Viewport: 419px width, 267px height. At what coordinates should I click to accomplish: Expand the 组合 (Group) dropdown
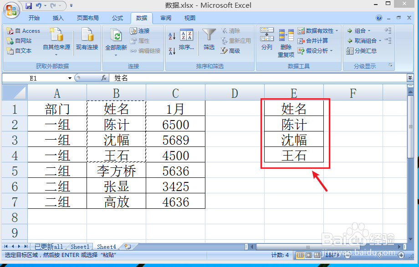(x=367, y=30)
